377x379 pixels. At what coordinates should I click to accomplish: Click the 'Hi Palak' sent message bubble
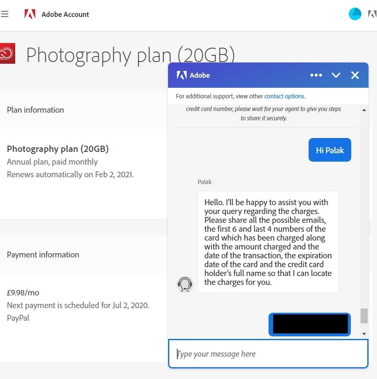point(330,150)
